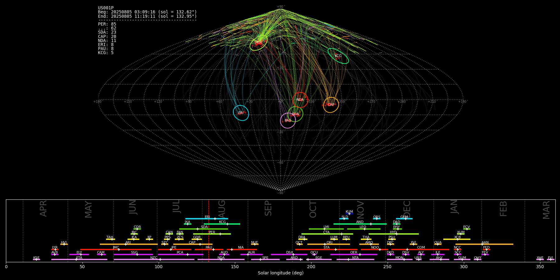Image resolution: width=560 pixels, height=280 pixels.
Task: Select the COM shower bar
Action: pyautogui.click(x=421, y=250)
